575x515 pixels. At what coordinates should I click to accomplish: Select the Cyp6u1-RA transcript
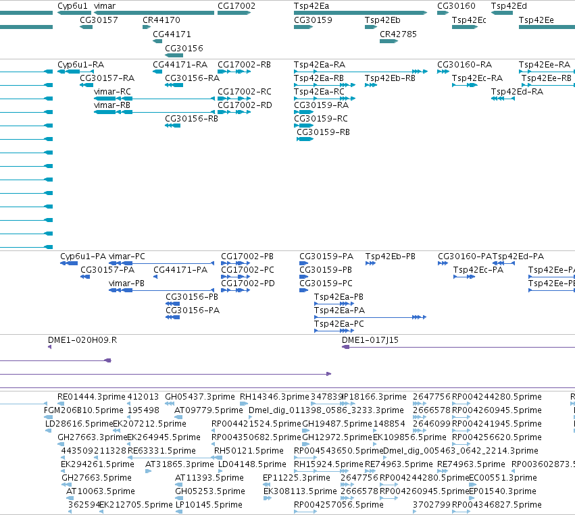[80, 65]
